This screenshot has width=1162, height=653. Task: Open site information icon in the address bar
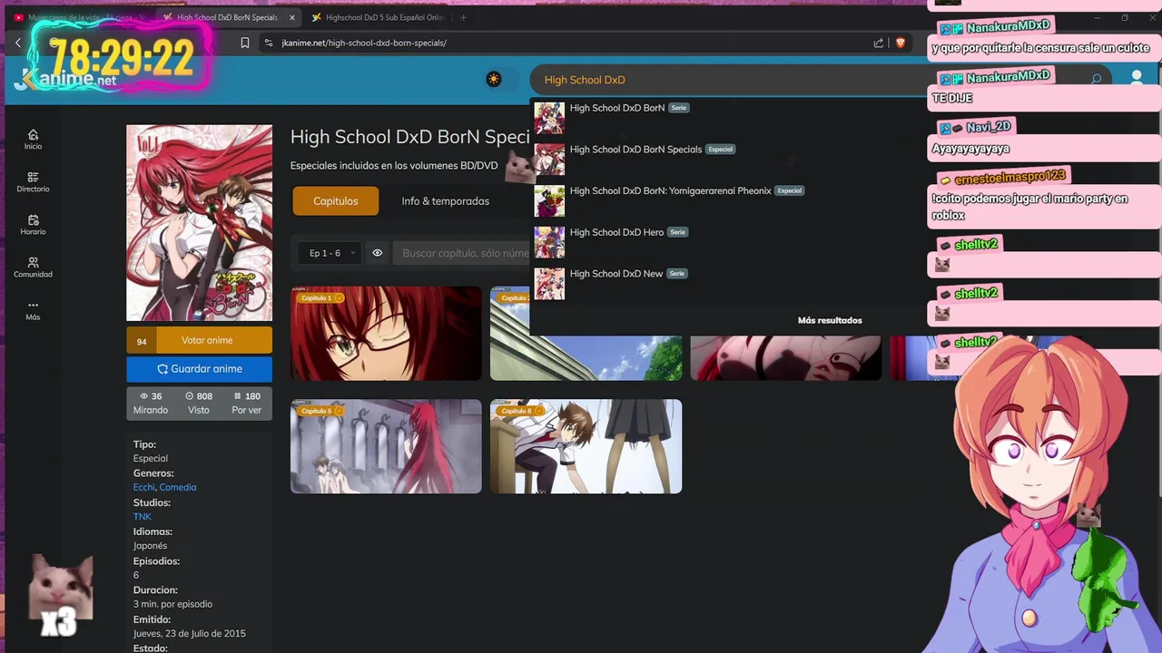(x=269, y=43)
